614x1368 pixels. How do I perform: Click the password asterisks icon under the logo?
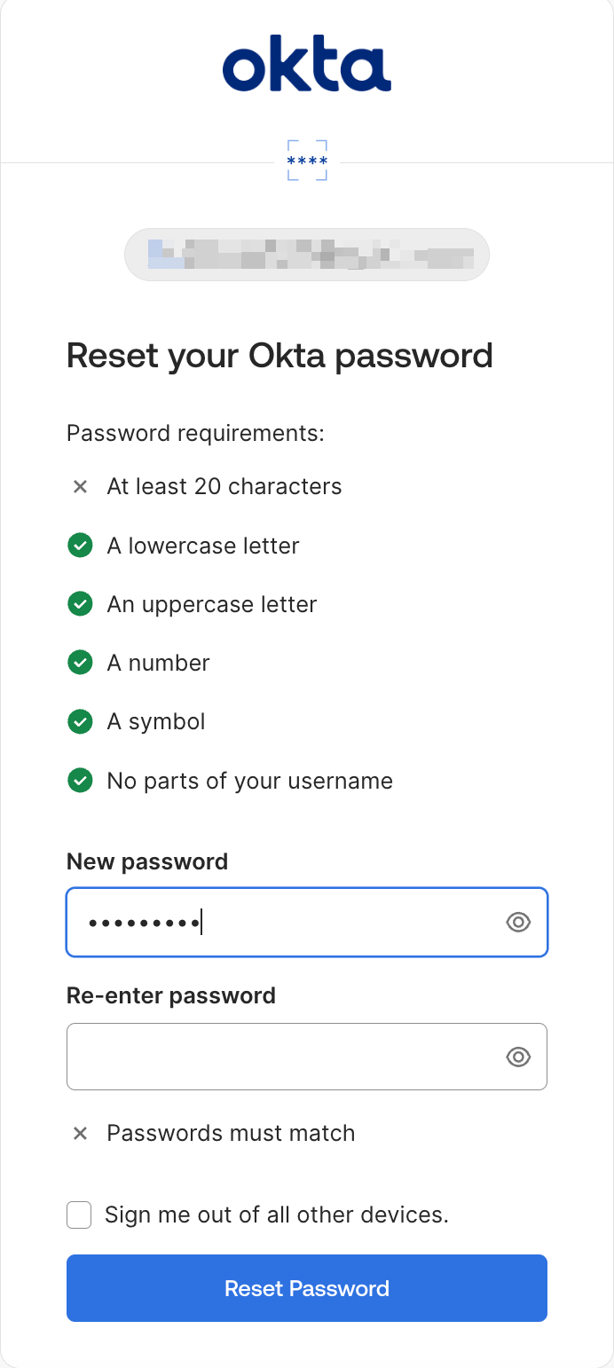[307, 161]
